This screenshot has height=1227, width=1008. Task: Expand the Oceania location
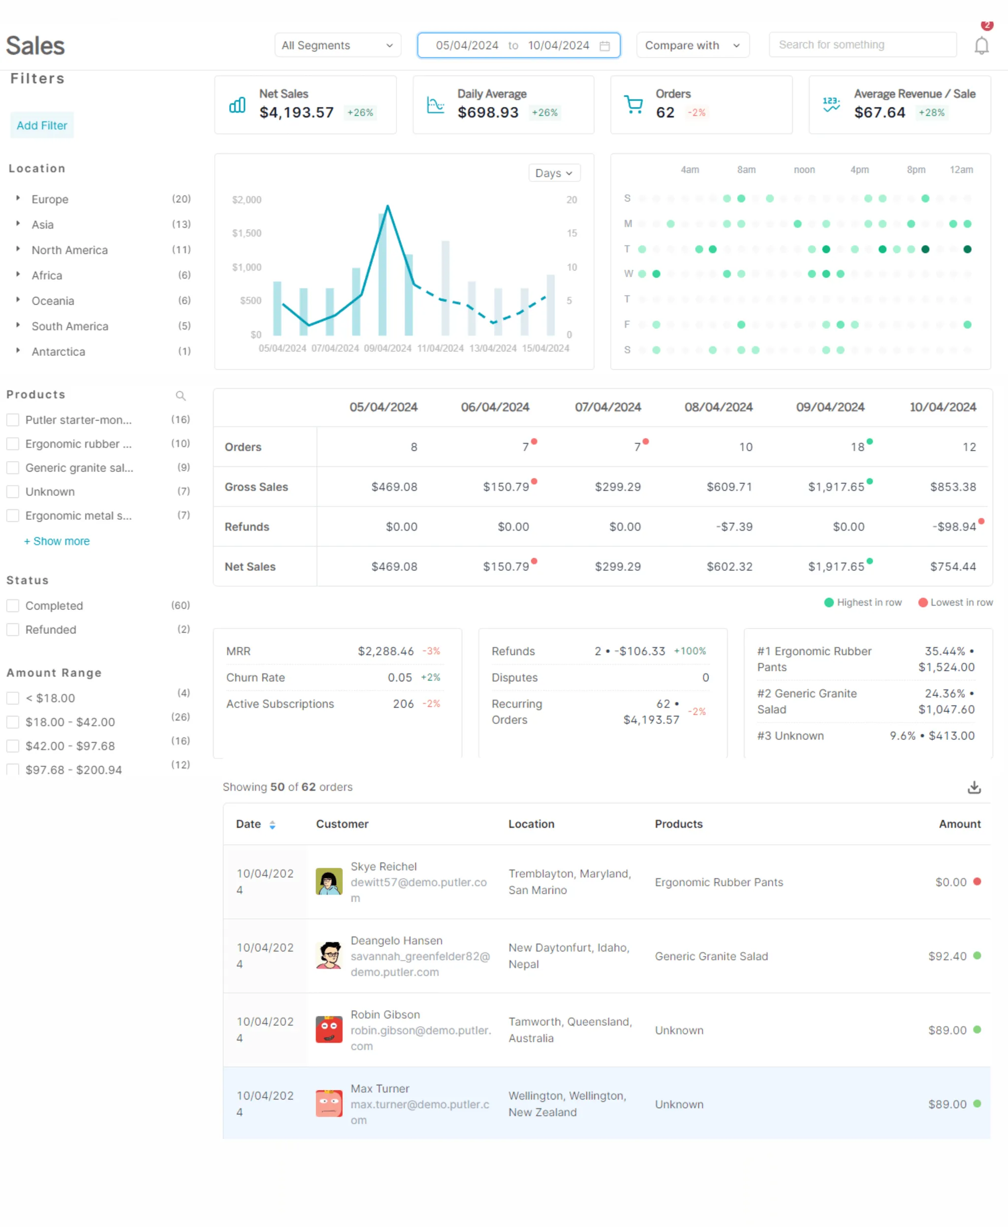point(18,300)
